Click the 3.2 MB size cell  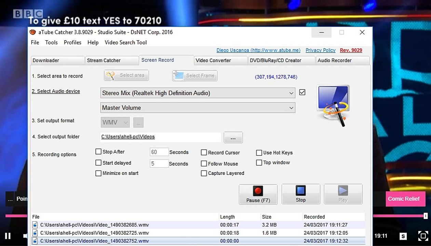tap(269, 225)
